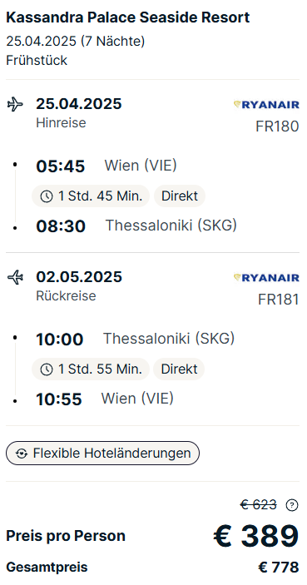The height and width of the screenshot is (585, 307).
Task: Click the Ryanair logo for flight FR181
Action: (266, 278)
